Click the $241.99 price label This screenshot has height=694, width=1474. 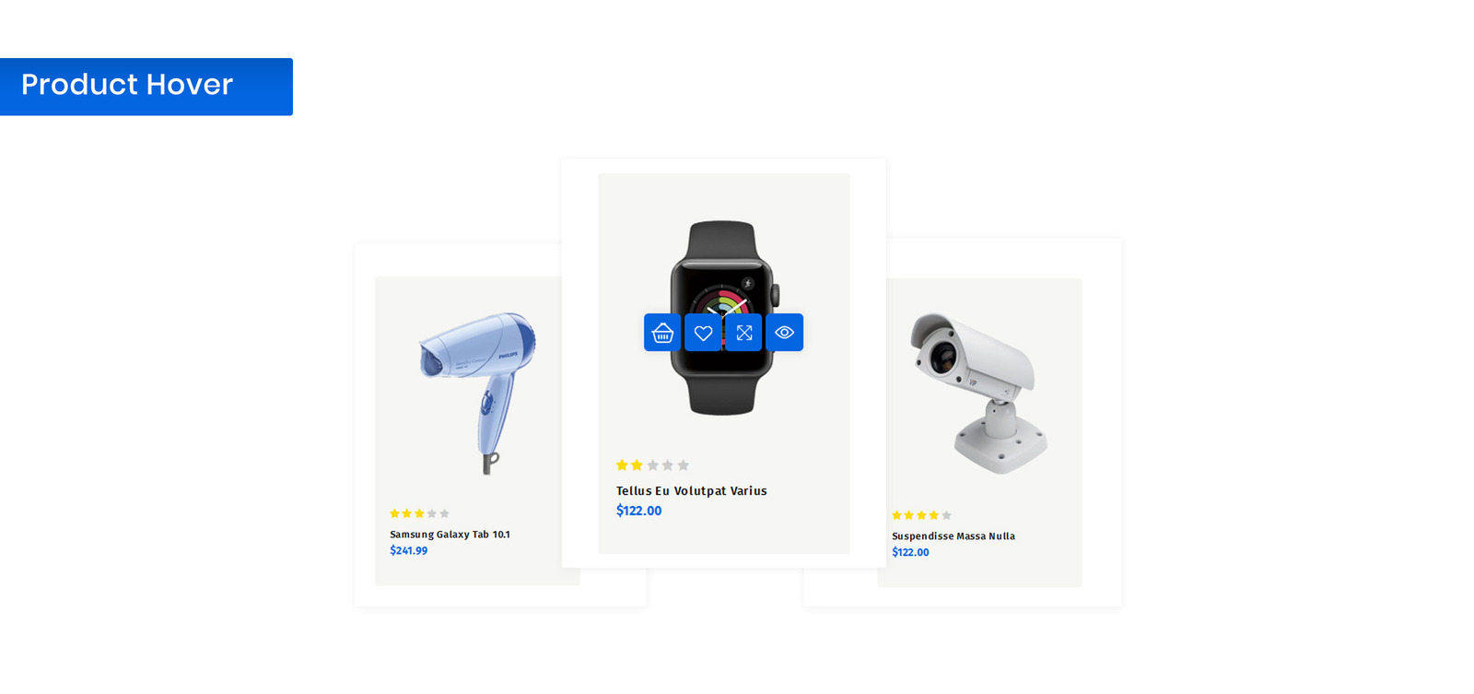[x=408, y=551]
